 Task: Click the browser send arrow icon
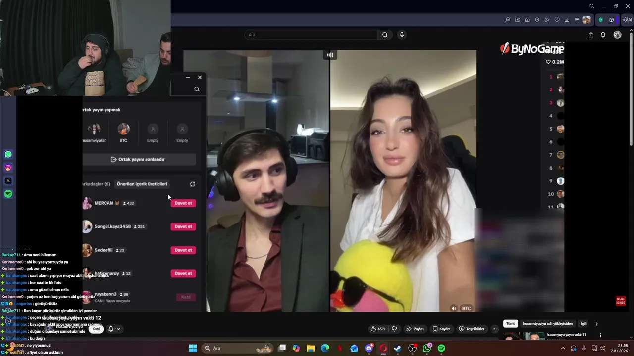pyautogui.click(x=547, y=20)
